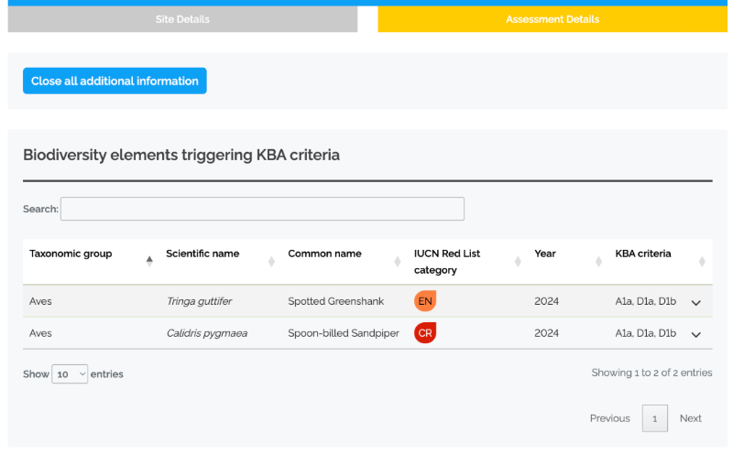Screen dimensions: 733x454
Task: Go to the Next page
Action: tap(691, 418)
